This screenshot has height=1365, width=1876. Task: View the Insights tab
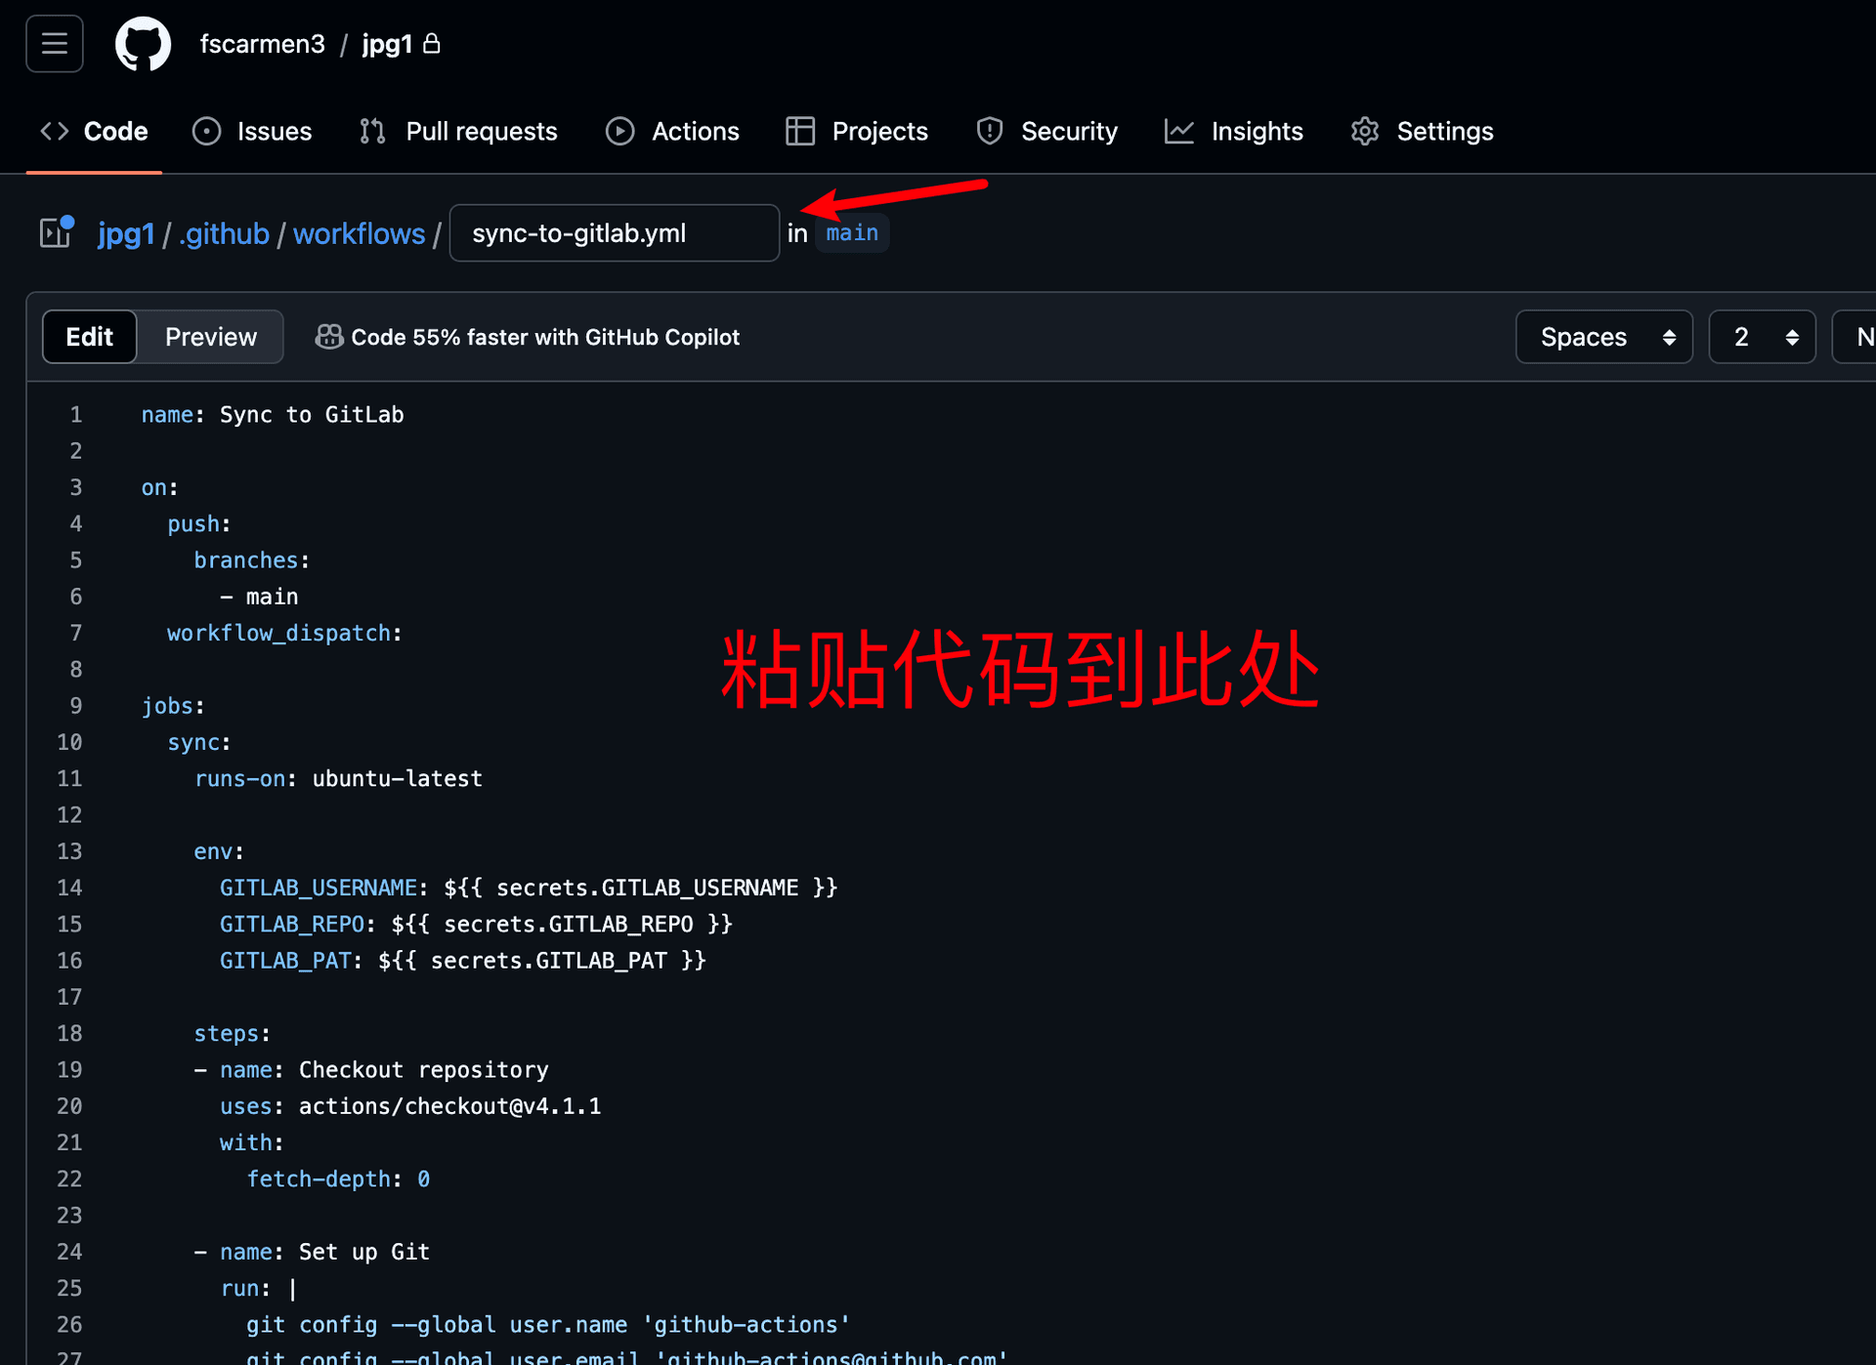1234,131
